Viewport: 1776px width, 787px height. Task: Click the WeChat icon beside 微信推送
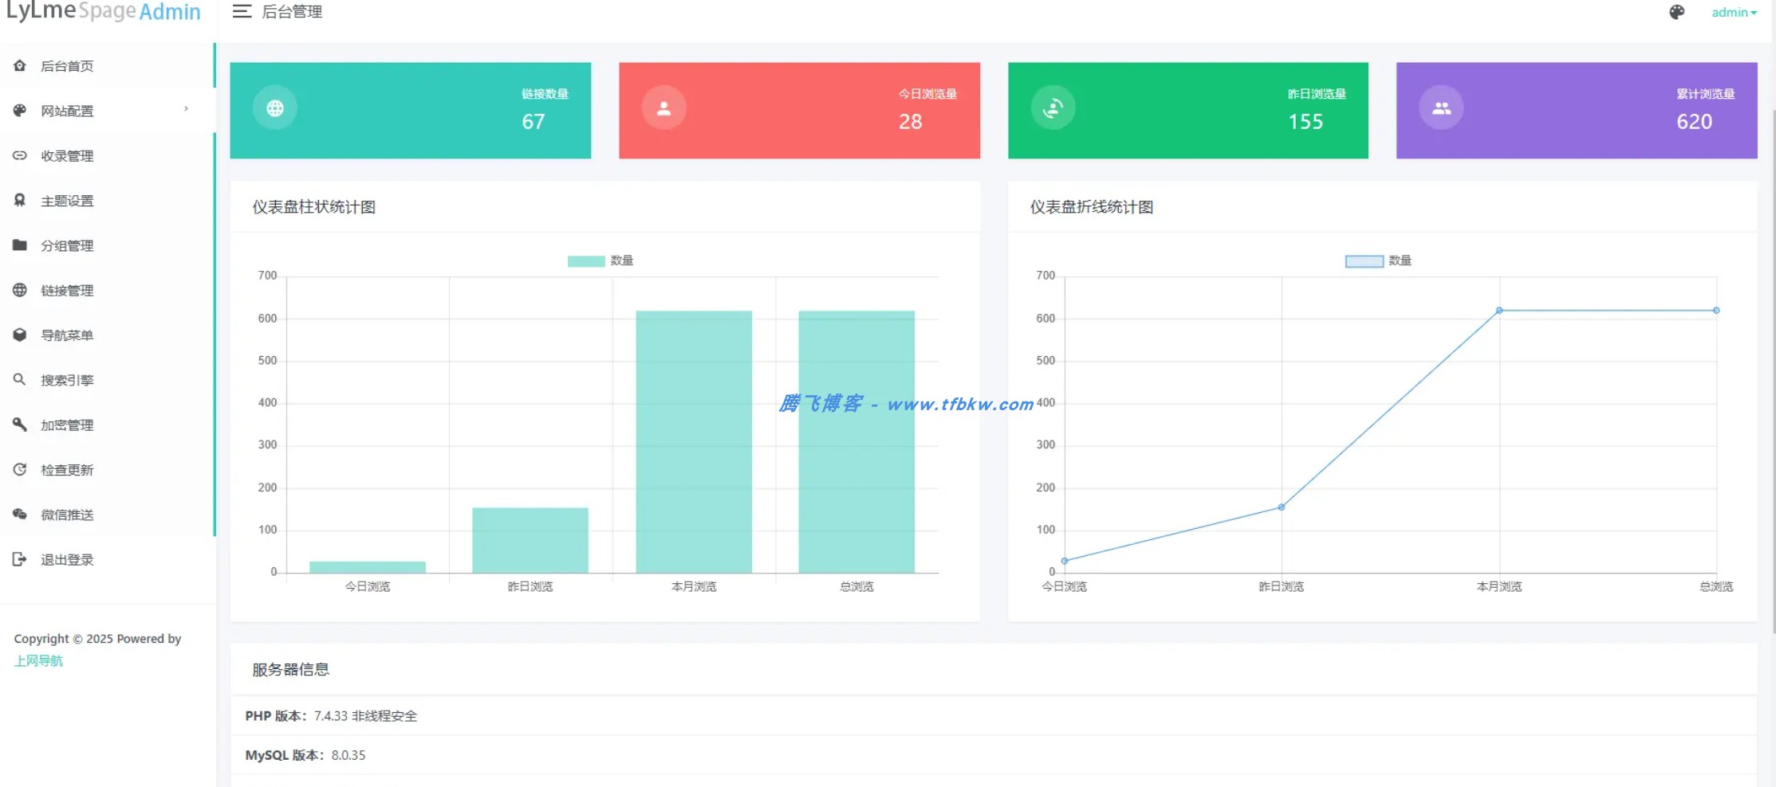[x=20, y=515]
